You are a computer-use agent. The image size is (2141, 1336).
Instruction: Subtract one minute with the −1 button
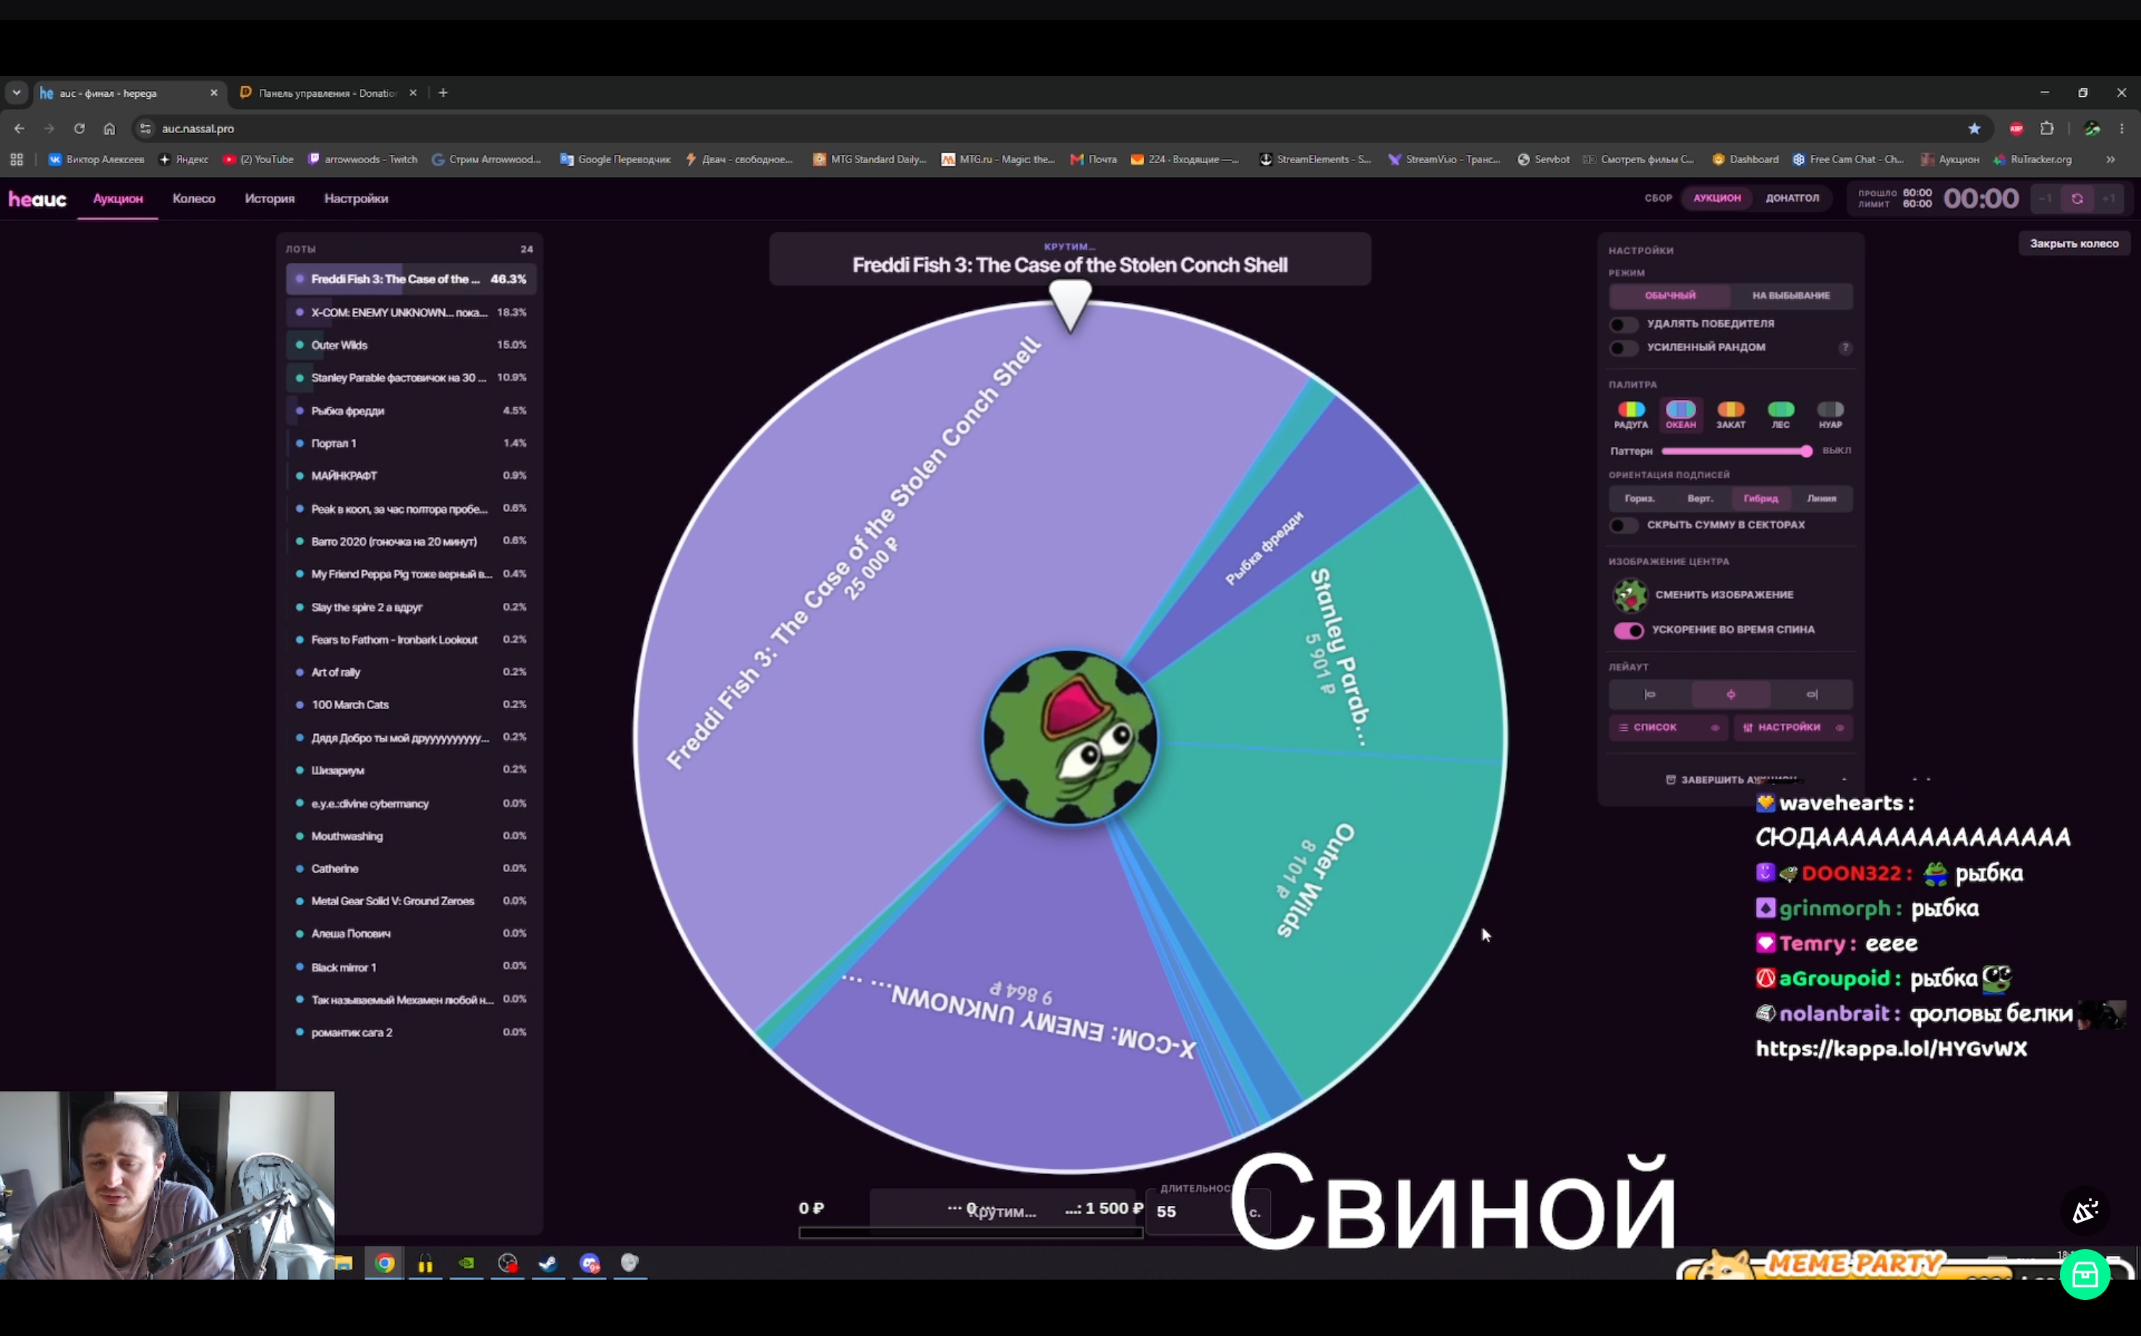pyautogui.click(x=2045, y=199)
